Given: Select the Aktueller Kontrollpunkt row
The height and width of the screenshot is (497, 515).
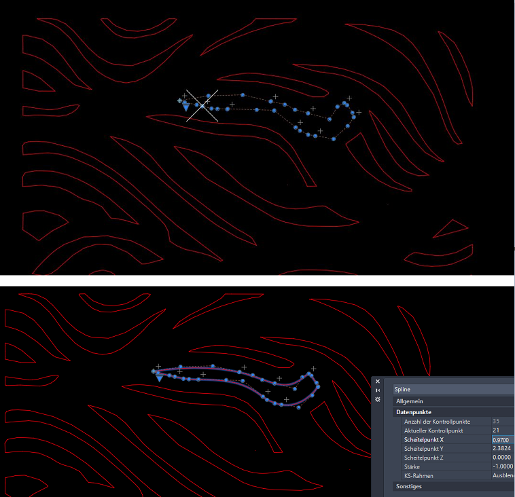Looking at the screenshot, I should (x=458, y=430).
